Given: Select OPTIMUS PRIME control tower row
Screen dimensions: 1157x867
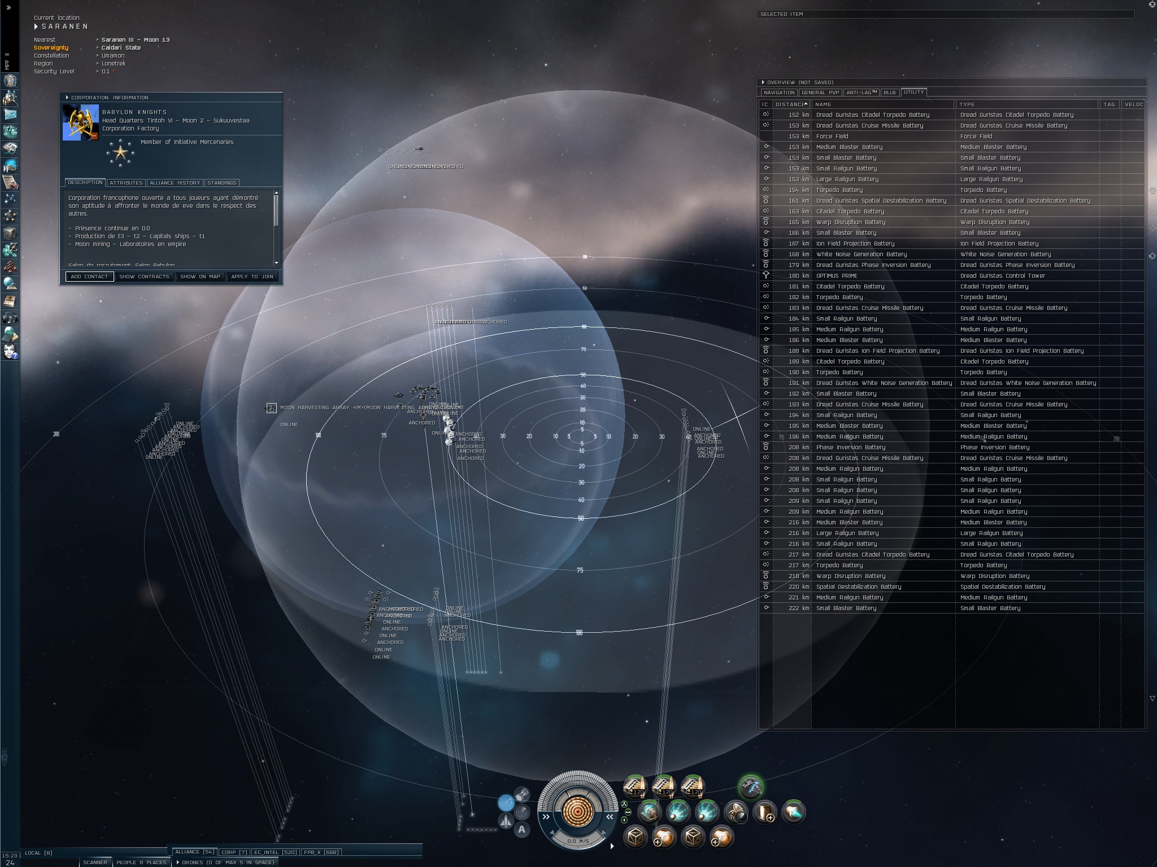Looking at the screenshot, I should pyautogui.click(x=836, y=275).
